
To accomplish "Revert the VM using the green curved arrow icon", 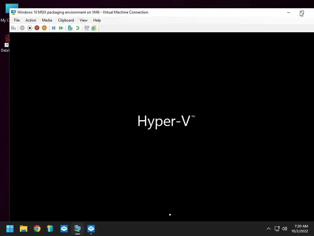I will tap(78, 28).
